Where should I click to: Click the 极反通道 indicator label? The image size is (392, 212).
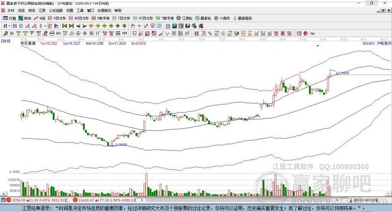(x=28, y=44)
